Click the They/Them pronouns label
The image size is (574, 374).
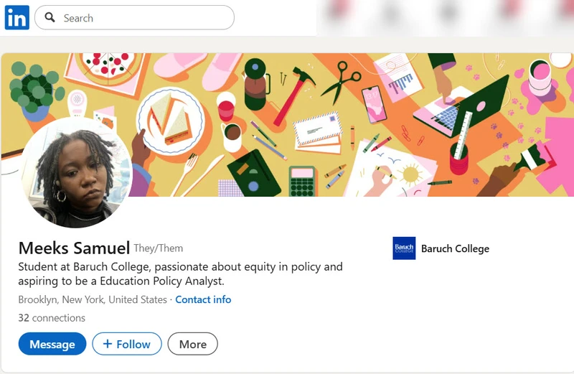tap(159, 248)
